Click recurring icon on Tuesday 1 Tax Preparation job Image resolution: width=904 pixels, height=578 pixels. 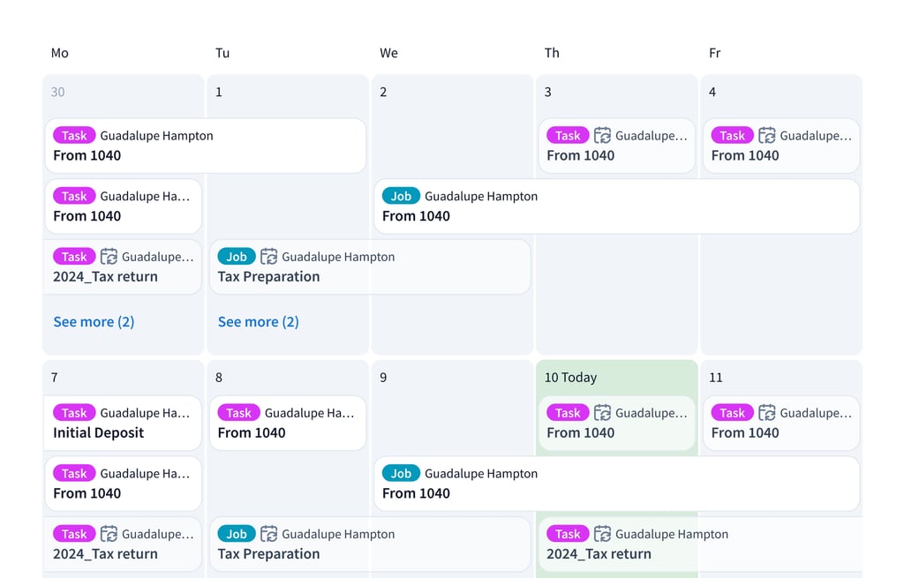[x=268, y=257]
